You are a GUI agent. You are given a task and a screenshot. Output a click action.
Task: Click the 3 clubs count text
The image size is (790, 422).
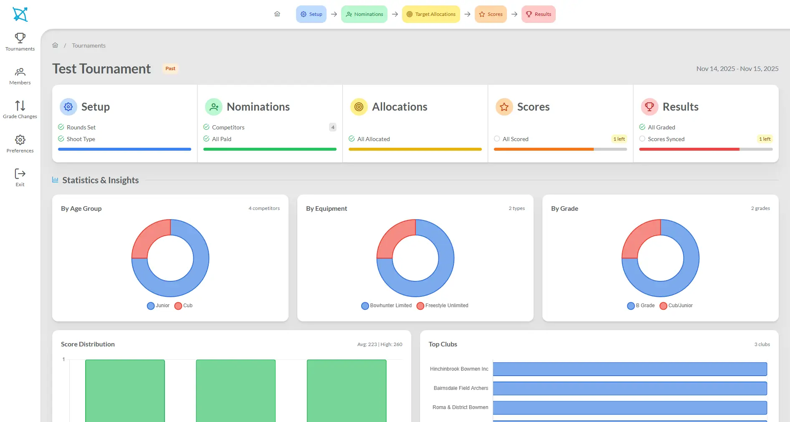point(762,344)
